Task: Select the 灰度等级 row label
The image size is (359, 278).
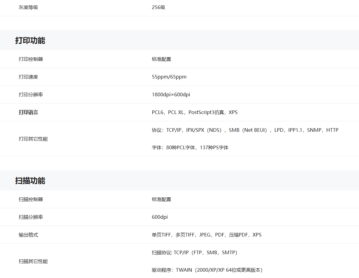Action: pos(28,8)
